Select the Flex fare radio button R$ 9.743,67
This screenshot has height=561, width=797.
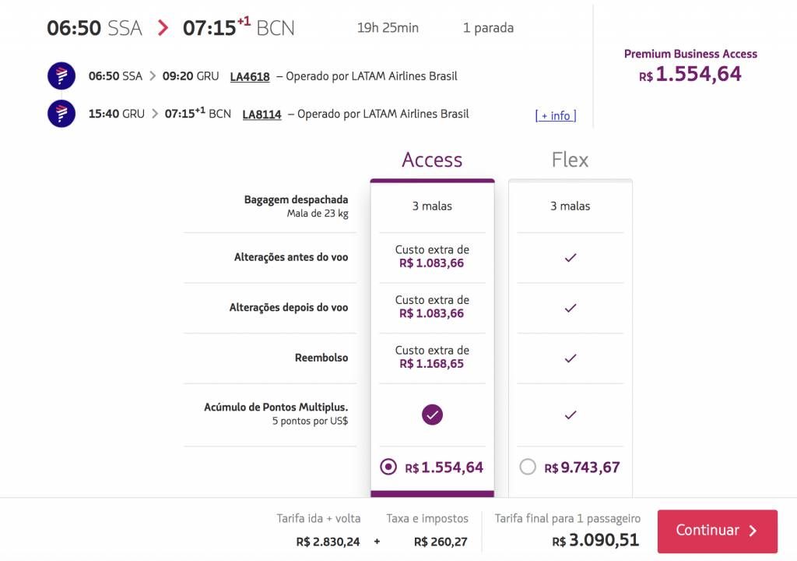coord(528,467)
